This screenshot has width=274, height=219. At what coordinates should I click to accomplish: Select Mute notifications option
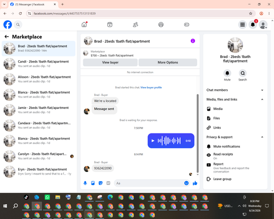(x=235, y=146)
